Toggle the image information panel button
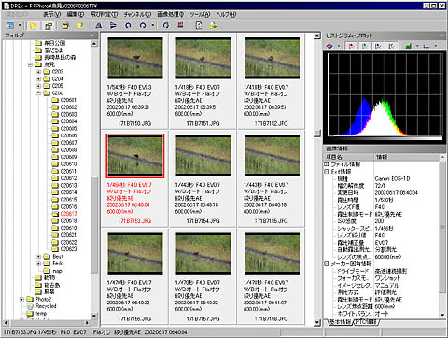Viewport: 448px width, 338px height. (x=49, y=26)
